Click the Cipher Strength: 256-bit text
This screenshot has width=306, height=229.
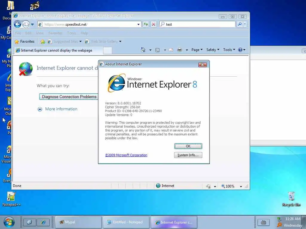pyautogui.click(x=122, y=107)
